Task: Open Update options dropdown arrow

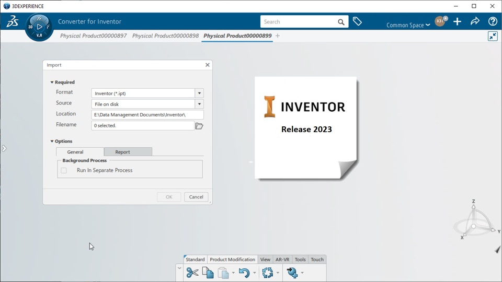Action: [278, 273]
